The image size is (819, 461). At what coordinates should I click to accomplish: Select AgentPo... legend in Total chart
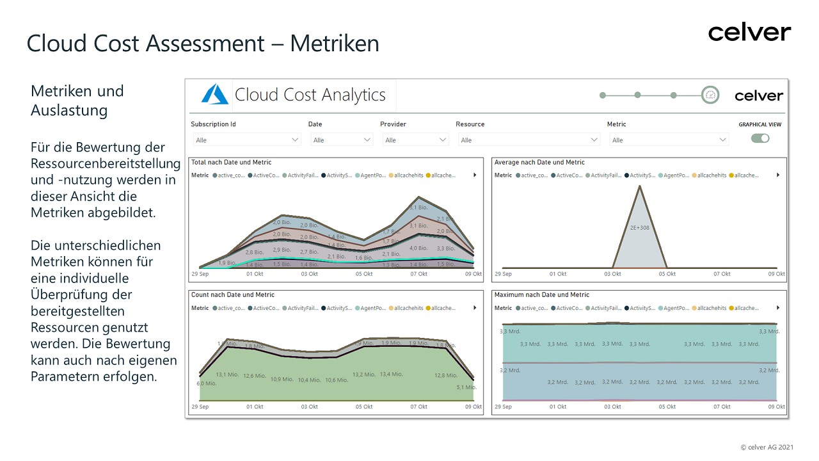pyautogui.click(x=370, y=175)
